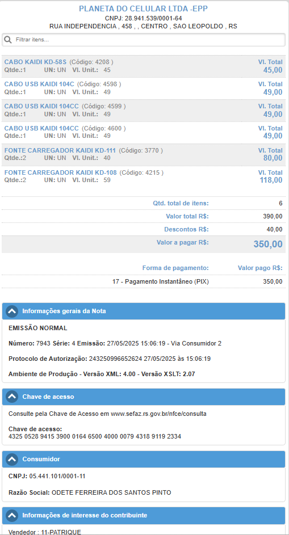Select CABO USB KAIDI 104CC code 4599
This screenshot has width=289, height=535.
click(x=144, y=111)
